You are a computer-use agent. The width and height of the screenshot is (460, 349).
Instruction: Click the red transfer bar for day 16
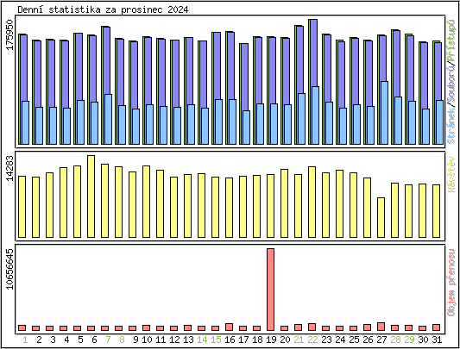pos(229,327)
